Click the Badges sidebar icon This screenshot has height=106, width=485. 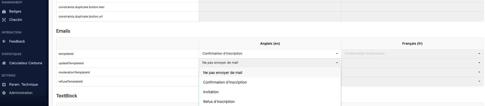click(x=4, y=11)
